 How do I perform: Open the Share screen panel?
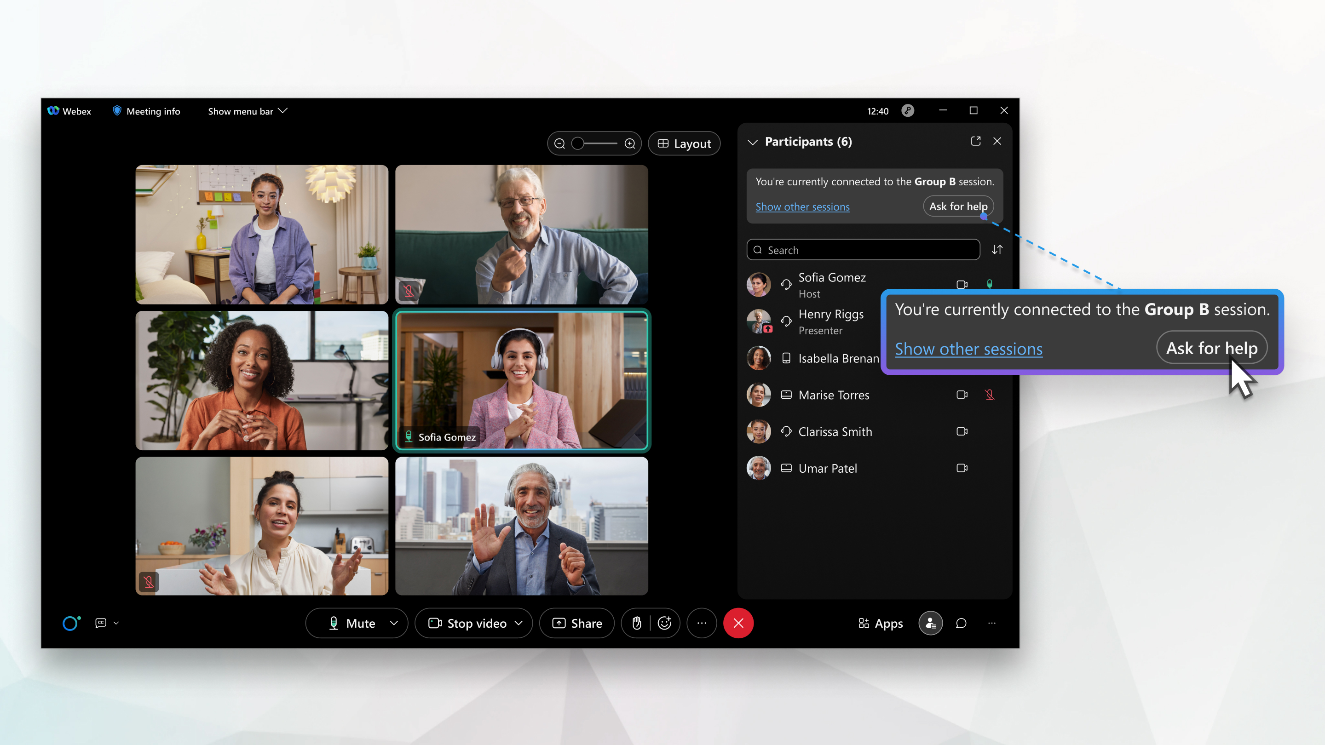click(577, 623)
